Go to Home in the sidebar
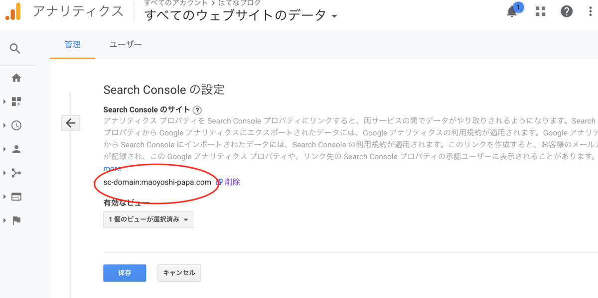This screenshot has width=598, height=298. [x=16, y=78]
